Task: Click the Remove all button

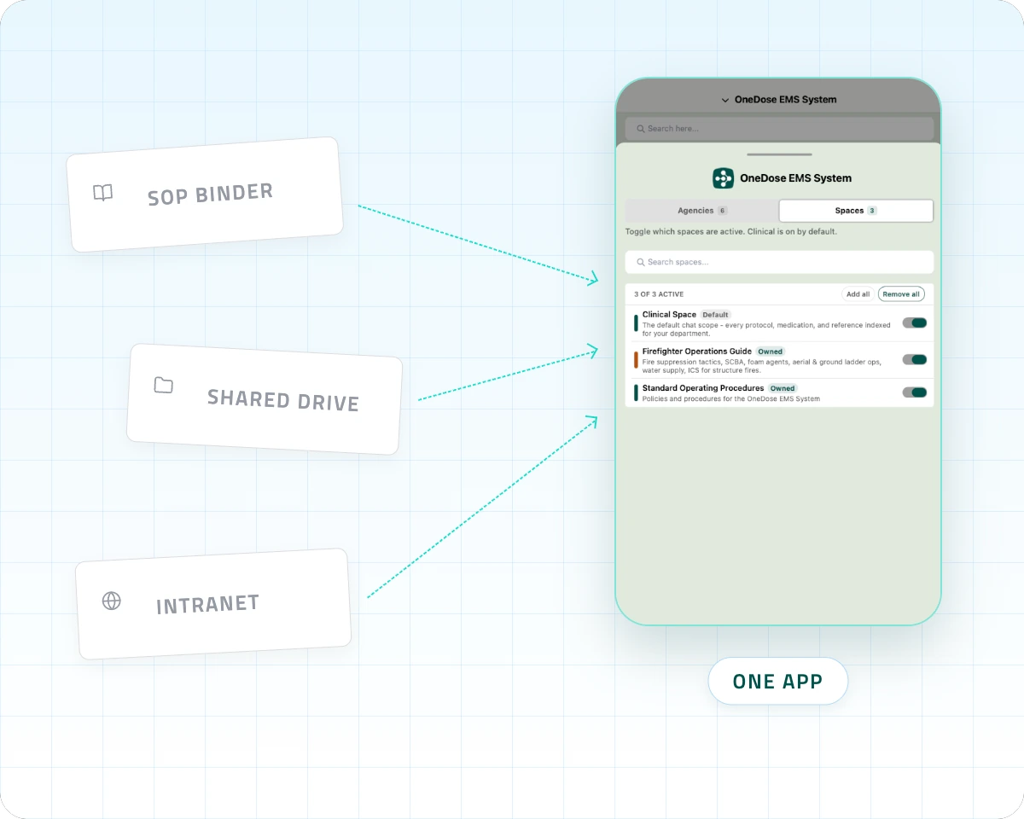Action: click(x=901, y=294)
